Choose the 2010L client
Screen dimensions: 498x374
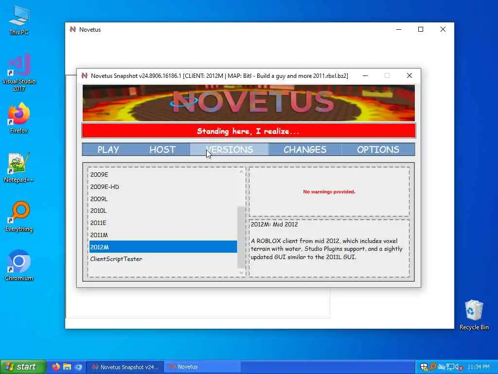pyautogui.click(x=163, y=210)
